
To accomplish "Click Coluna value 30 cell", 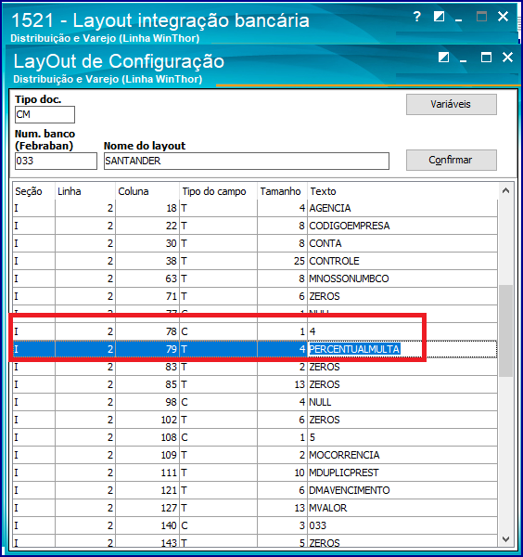I will pos(147,243).
